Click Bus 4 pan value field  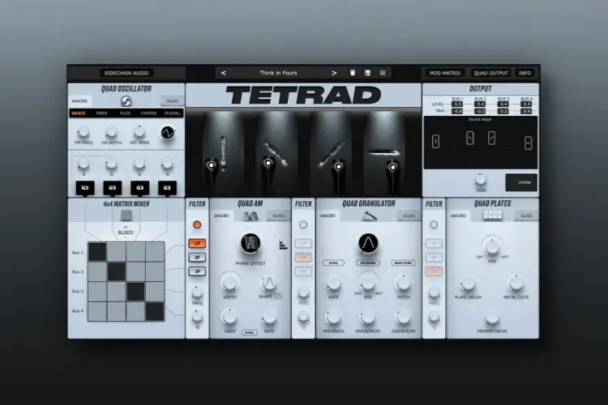click(x=526, y=111)
